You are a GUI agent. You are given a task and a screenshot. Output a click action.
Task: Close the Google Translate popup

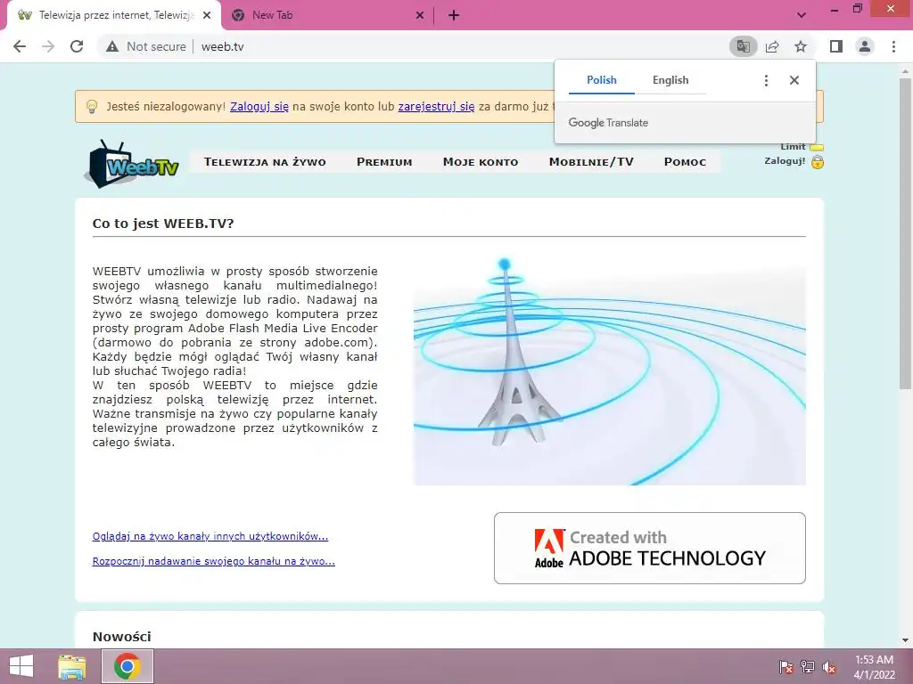794,80
